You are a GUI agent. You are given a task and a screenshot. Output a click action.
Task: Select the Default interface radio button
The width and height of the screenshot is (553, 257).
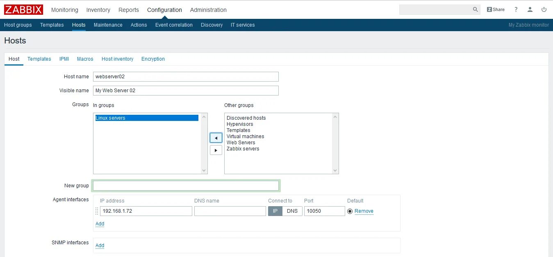pos(350,211)
